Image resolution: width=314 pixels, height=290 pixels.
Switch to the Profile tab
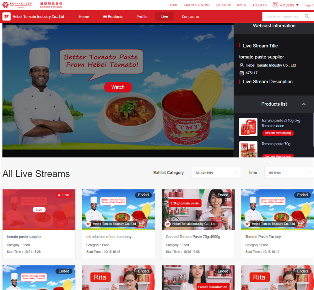tap(142, 17)
